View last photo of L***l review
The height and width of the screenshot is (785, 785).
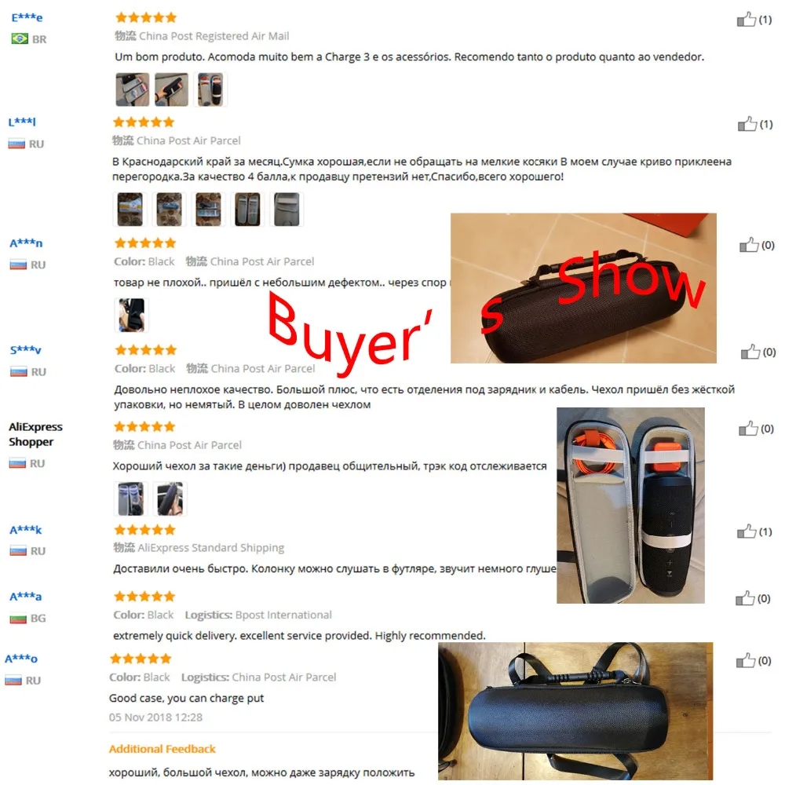click(x=287, y=210)
